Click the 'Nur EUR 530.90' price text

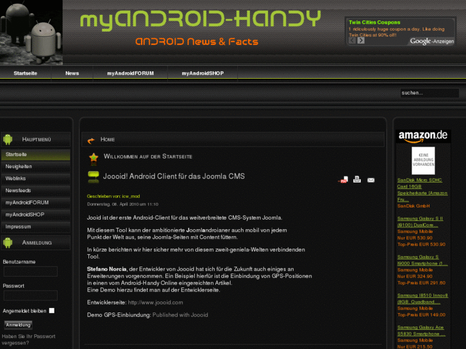pyautogui.click(x=415, y=238)
